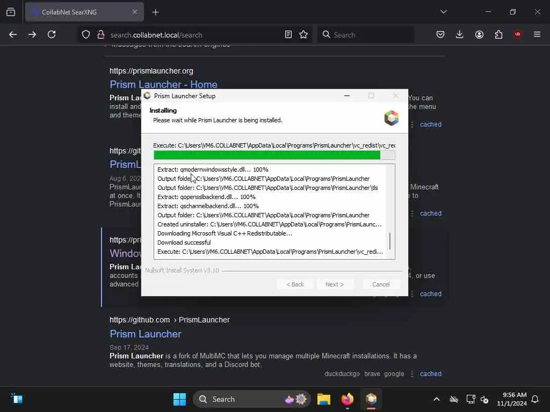Screen dimensions: 550x412
Task: Open the Widgets icon on taskbar
Action: (x=17, y=399)
